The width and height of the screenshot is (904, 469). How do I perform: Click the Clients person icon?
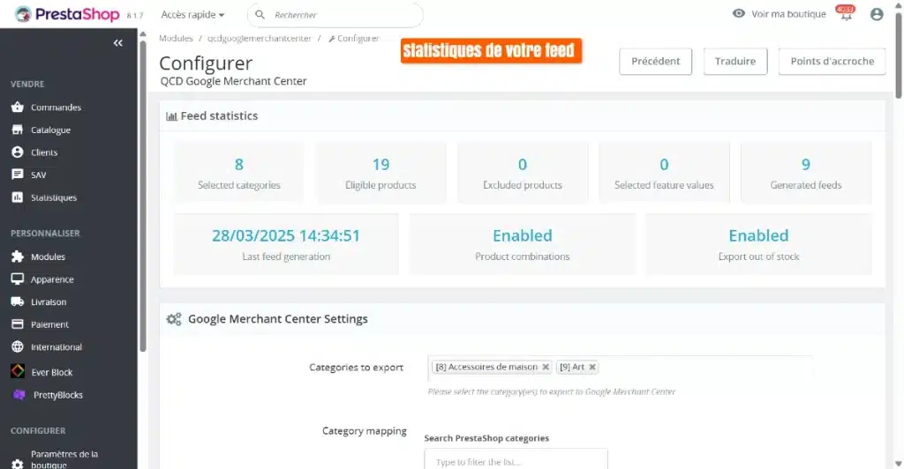[18, 152]
